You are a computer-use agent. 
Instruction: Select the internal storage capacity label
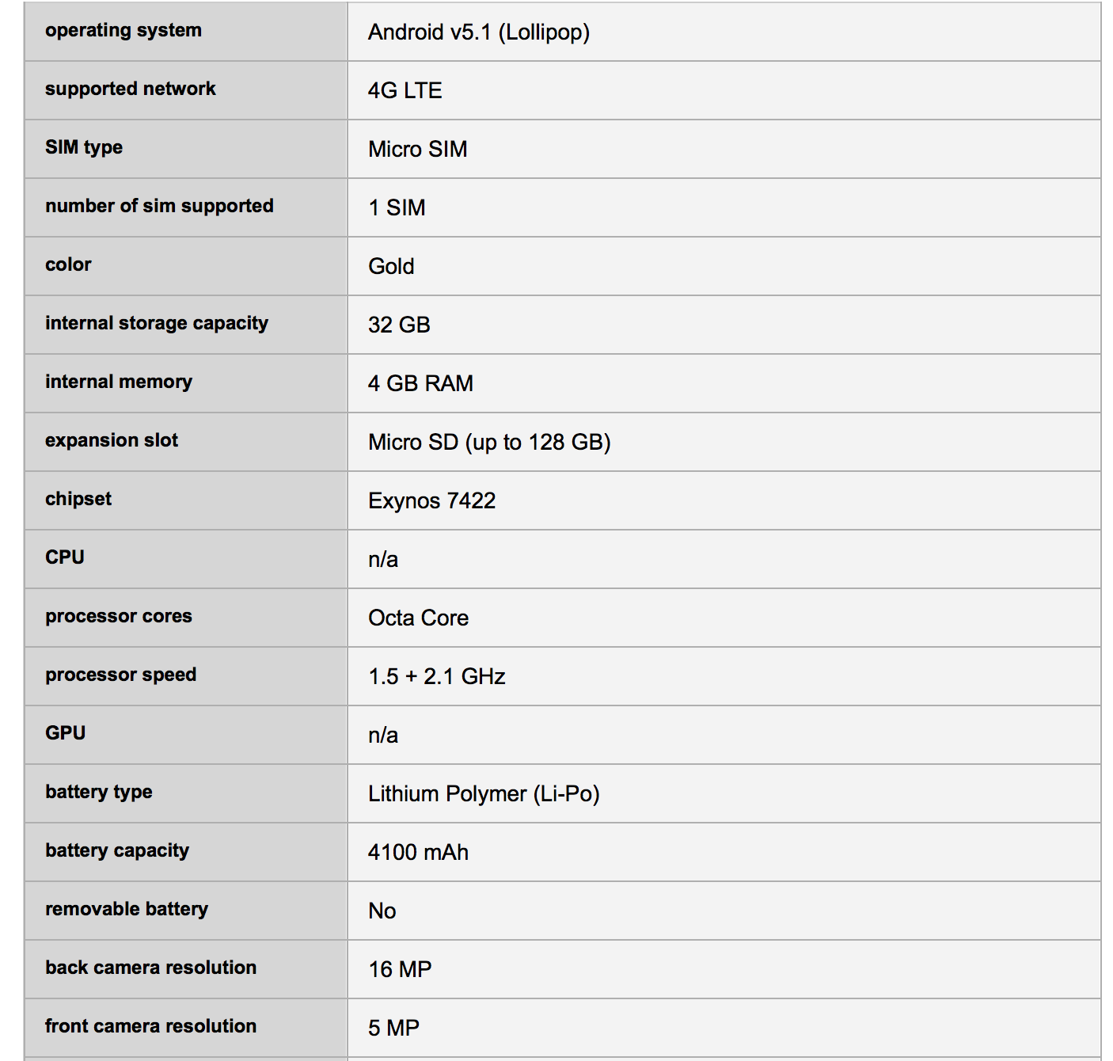157,324
